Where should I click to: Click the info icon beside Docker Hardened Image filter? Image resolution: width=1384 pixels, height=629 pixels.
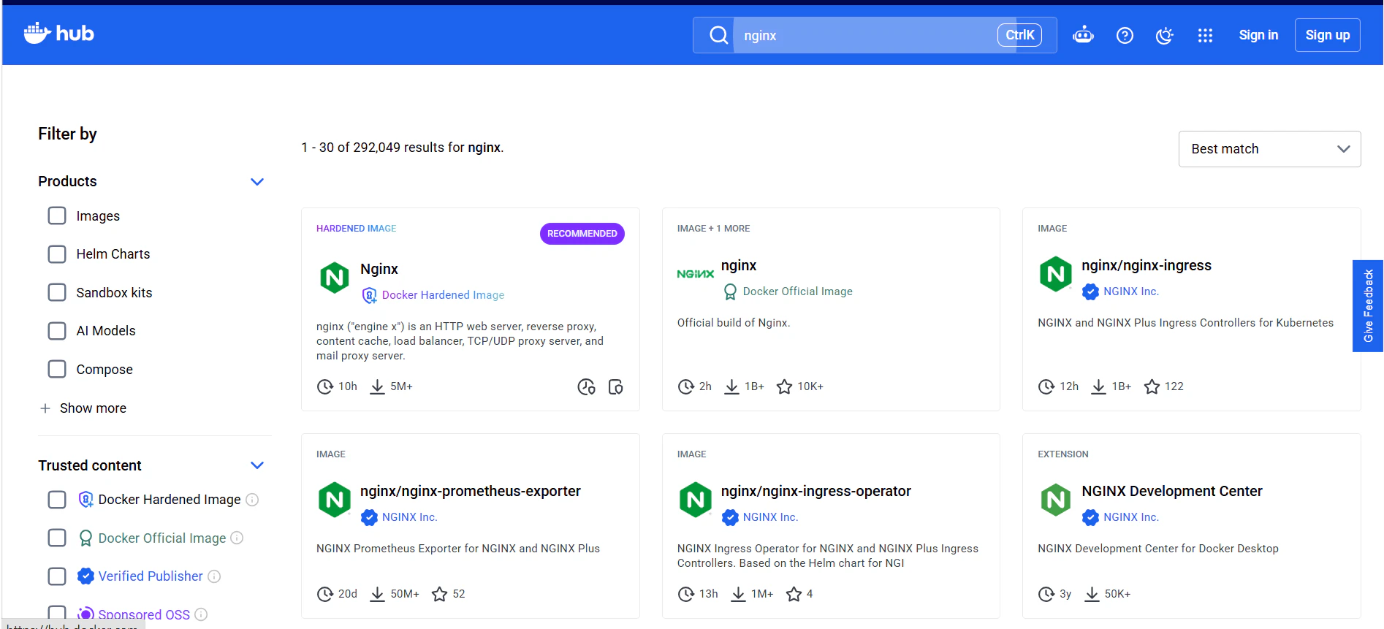point(252,500)
